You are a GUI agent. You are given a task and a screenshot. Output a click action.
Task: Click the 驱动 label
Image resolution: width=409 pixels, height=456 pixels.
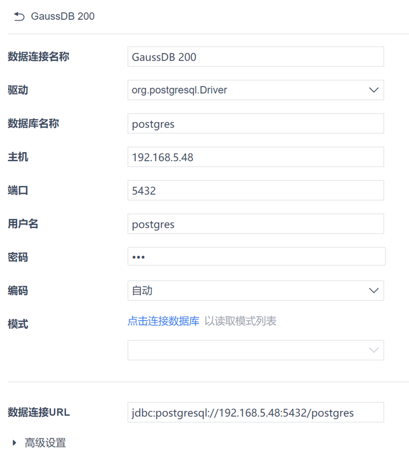18,90
